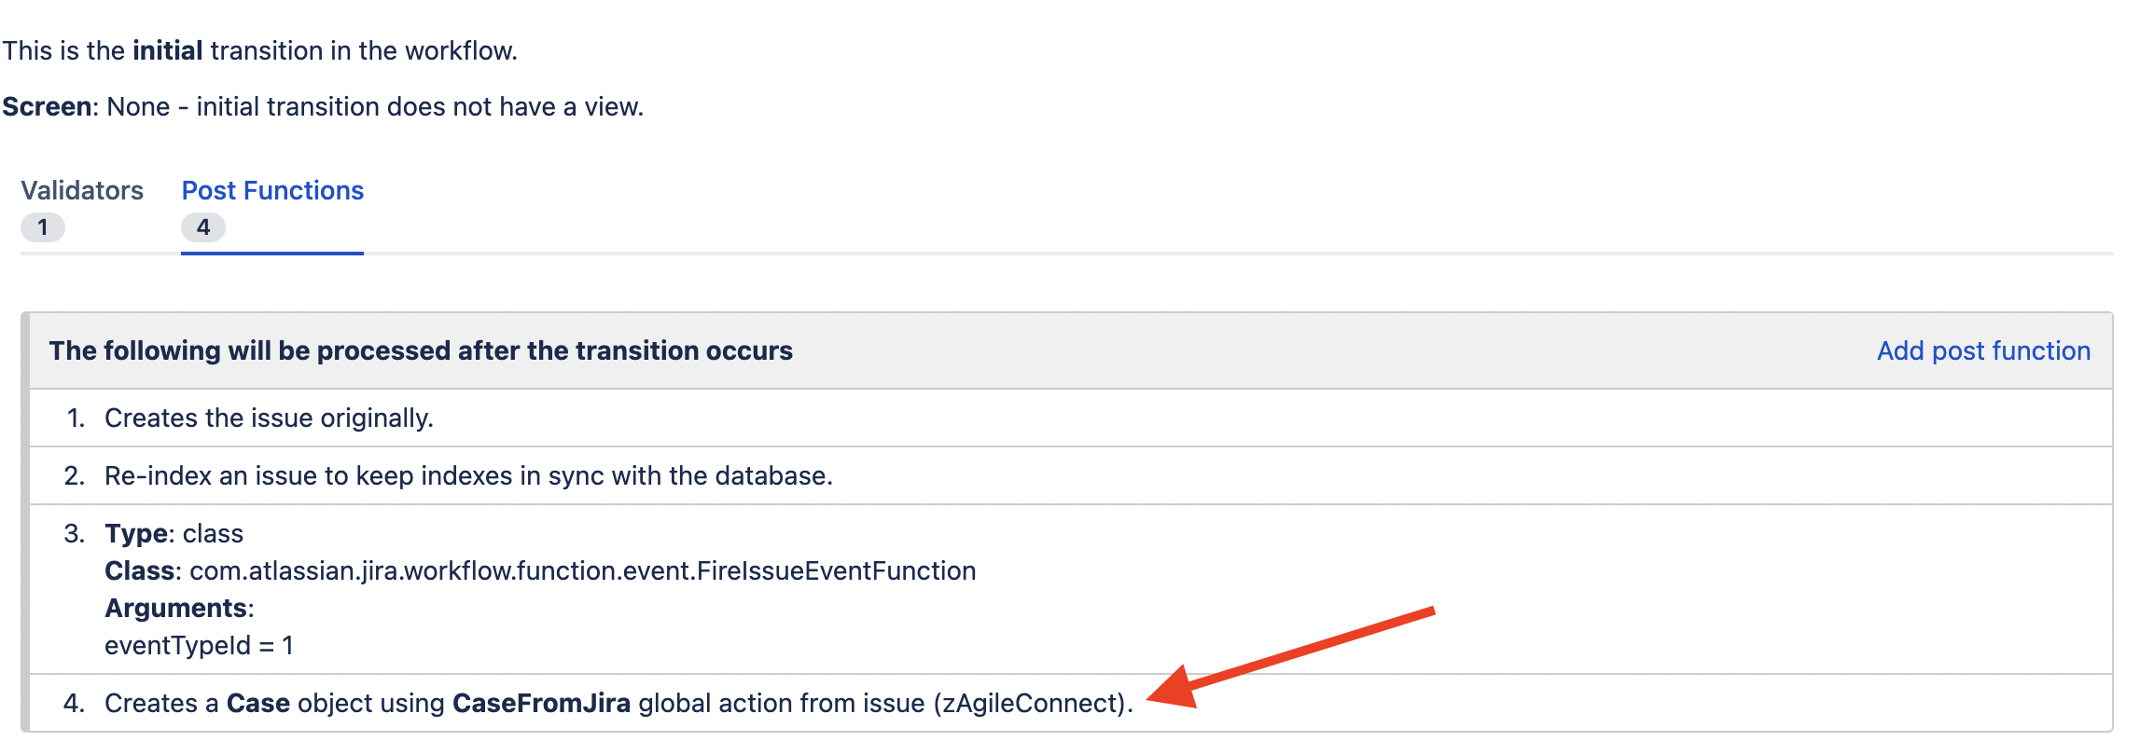The image size is (2140, 755).
Task: Click the bold Arguments label
Action: click(x=177, y=609)
